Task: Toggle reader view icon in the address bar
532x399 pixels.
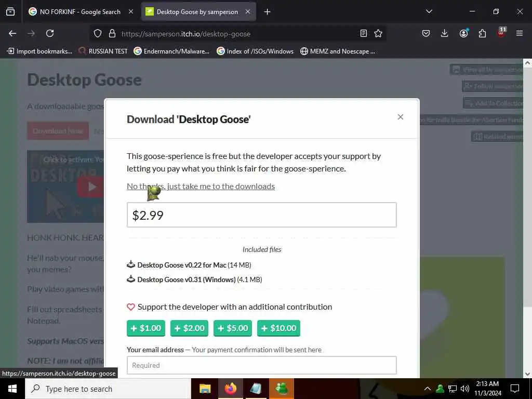Action: tap(363, 34)
